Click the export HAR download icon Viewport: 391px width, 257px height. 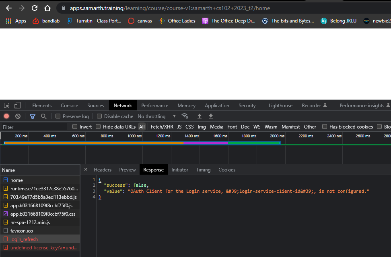210,116
